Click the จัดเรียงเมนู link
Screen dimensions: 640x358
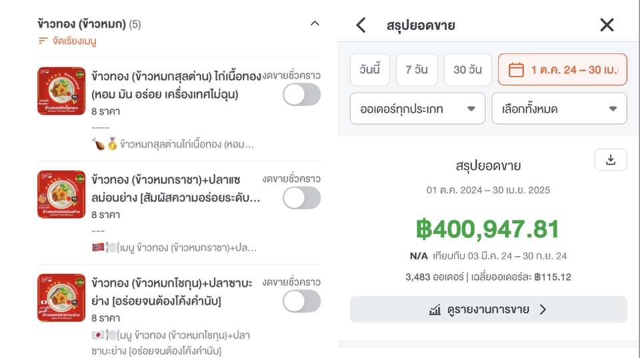[74, 41]
